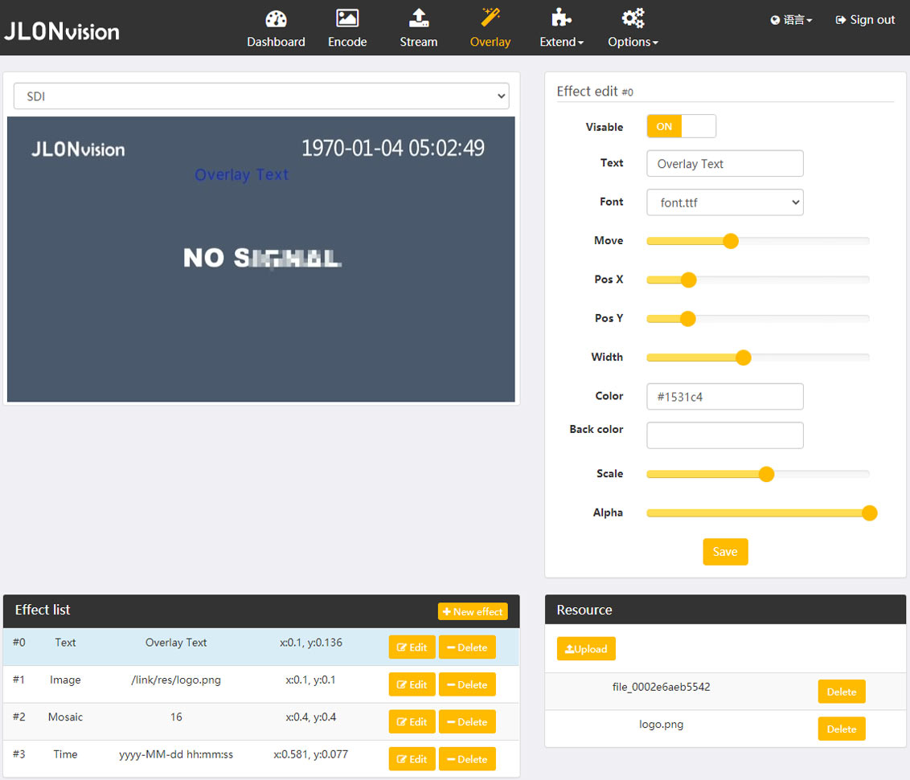Click the Width slider handle
Viewport: 910px width, 780px height.
tap(744, 357)
